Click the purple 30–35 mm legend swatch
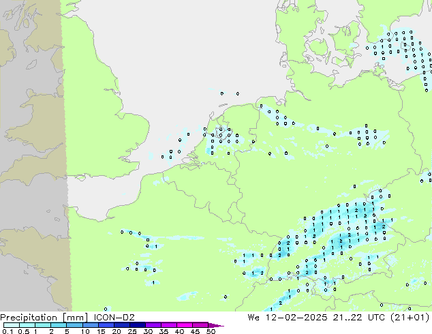The height and width of the screenshot is (334, 432). [153, 325]
